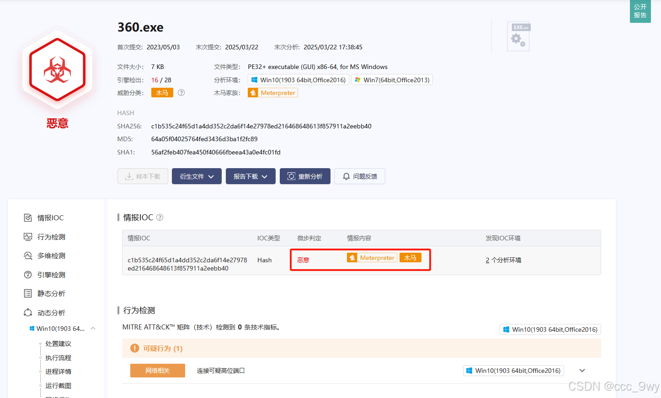Click the 网络相关 orange category button
The width and height of the screenshot is (661, 398).
tap(158, 371)
